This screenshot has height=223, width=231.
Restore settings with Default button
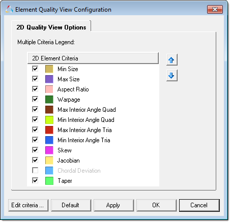[x=71, y=205]
